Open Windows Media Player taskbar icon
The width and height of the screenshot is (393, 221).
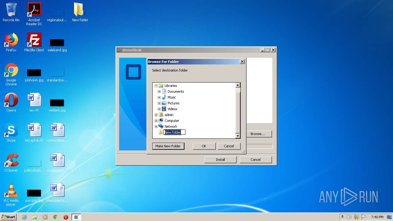tap(45, 217)
